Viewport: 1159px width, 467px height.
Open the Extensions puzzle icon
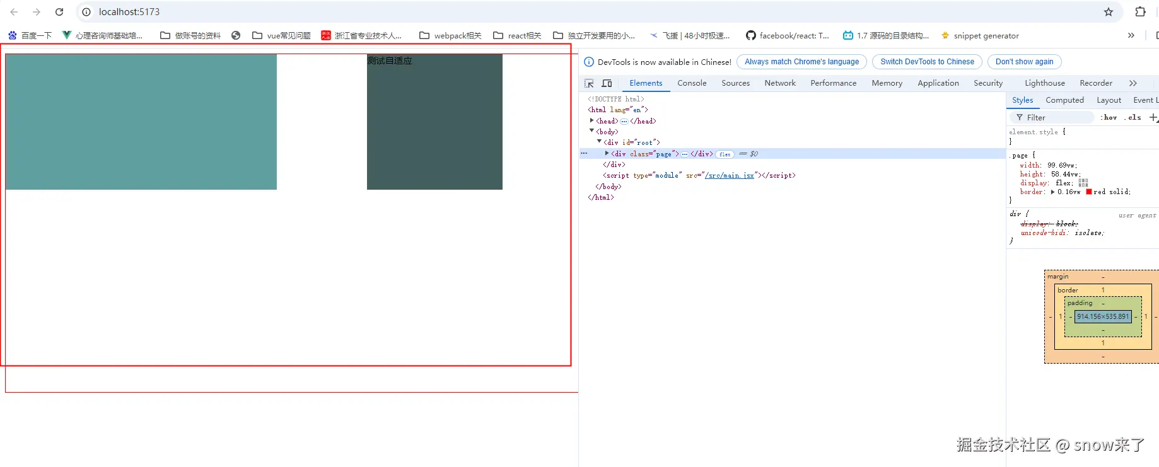point(1141,12)
